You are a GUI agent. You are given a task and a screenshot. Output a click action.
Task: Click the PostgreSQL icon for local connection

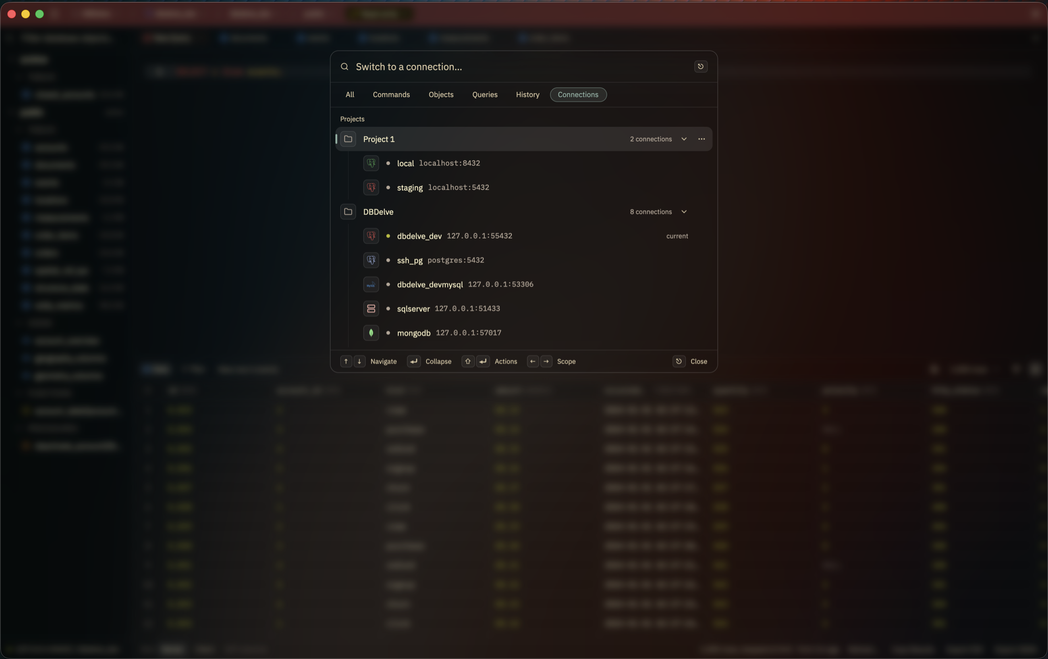pos(371,163)
